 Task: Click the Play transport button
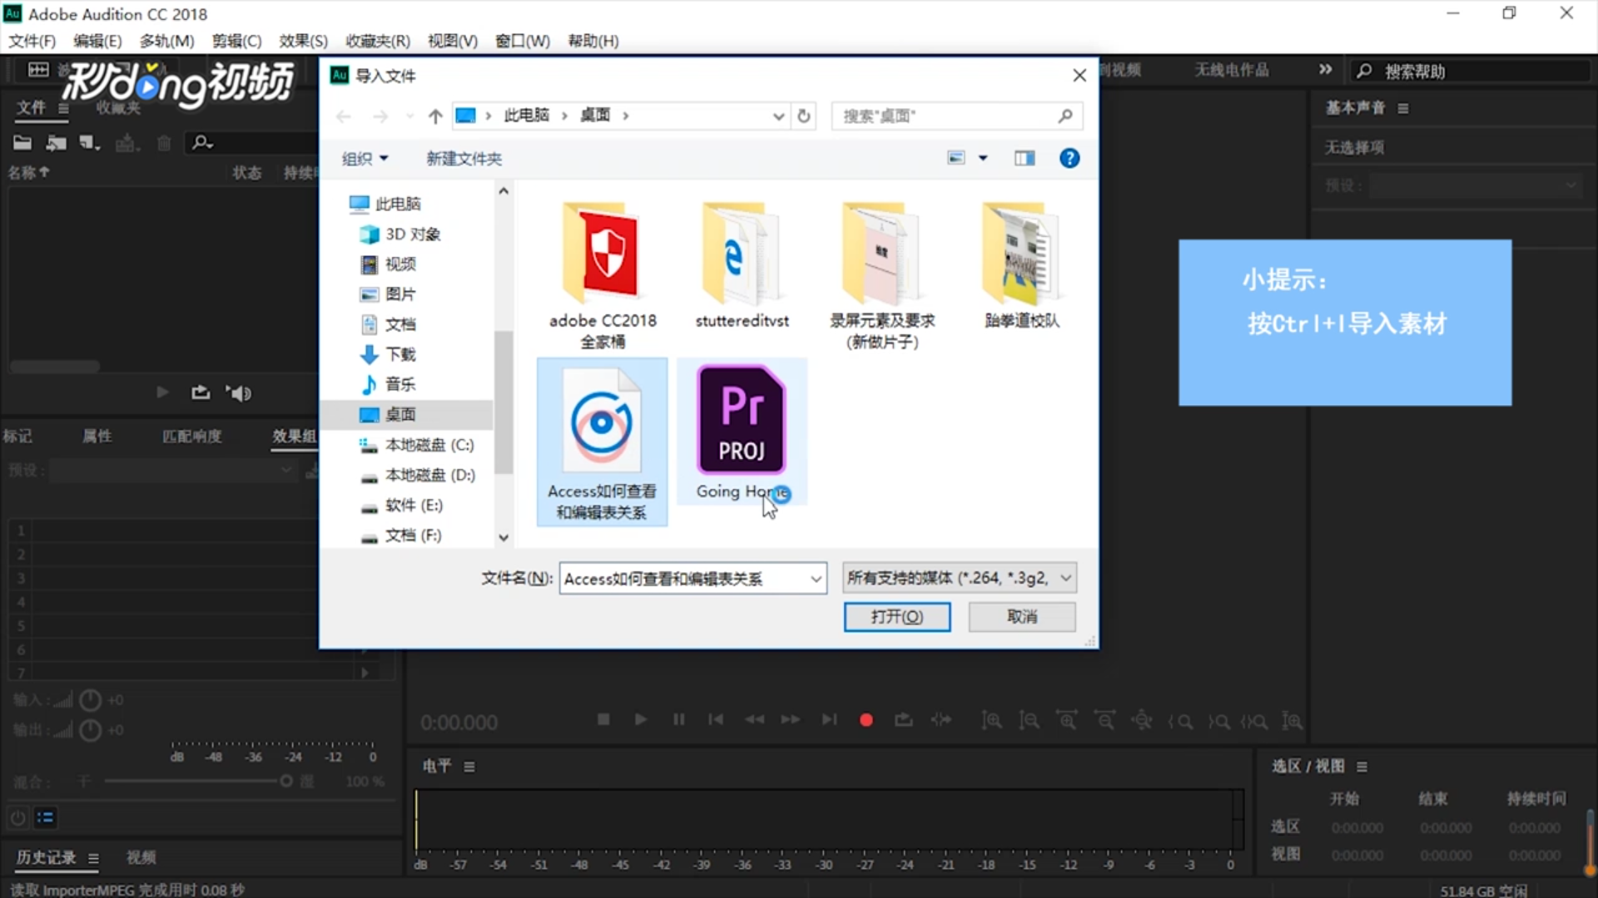(640, 720)
